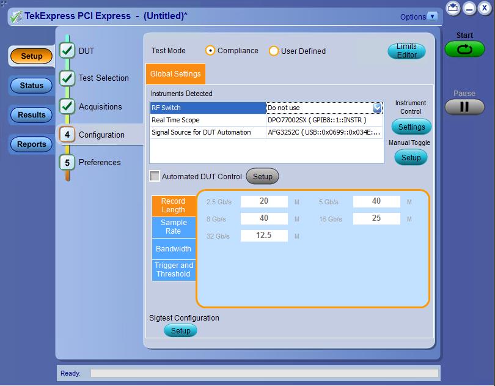Viewport: 495px width, 386px height.
Task: Select the Global Settings tab
Action: tap(175, 73)
